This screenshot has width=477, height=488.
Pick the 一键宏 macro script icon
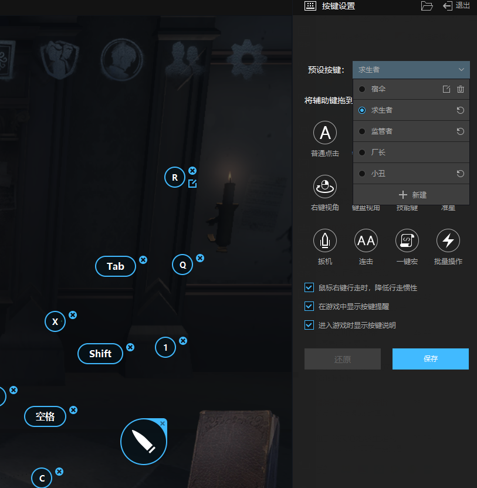(407, 240)
